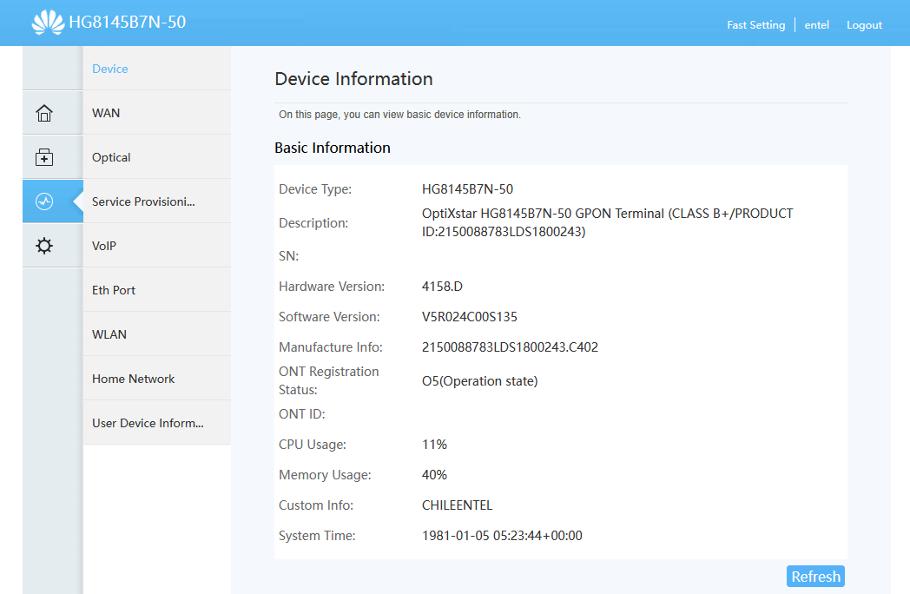Open Service Provisioning menu item
This screenshot has width=910, height=594.
(x=156, y=201)
